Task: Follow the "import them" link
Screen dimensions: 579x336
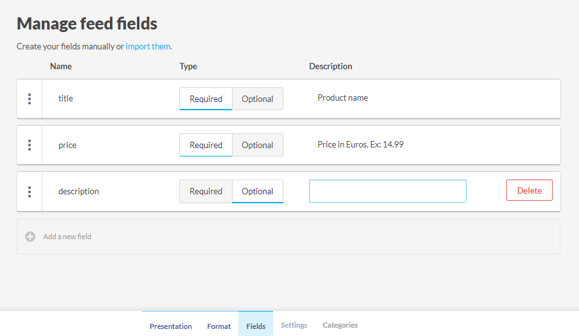Action: [x=148, y=46]
